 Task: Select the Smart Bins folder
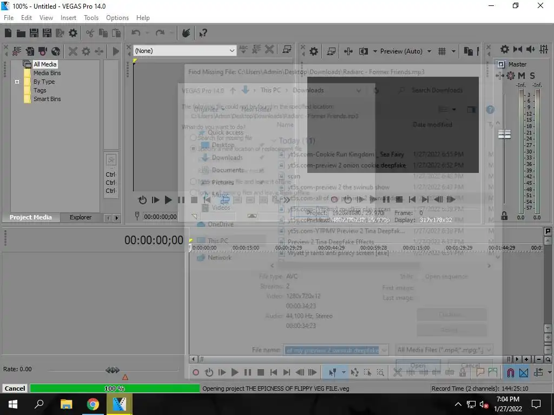47,99
